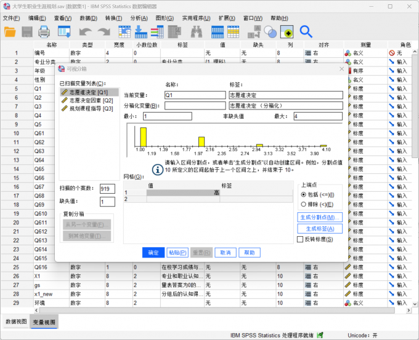Click the 生成分割点 button
The image size is (419, 340).
coord(320,217)
